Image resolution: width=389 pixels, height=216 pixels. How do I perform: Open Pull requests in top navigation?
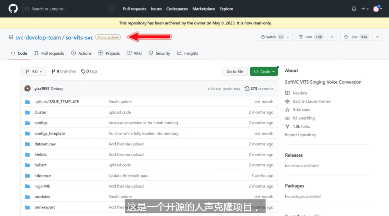click(x=134, y=9)
